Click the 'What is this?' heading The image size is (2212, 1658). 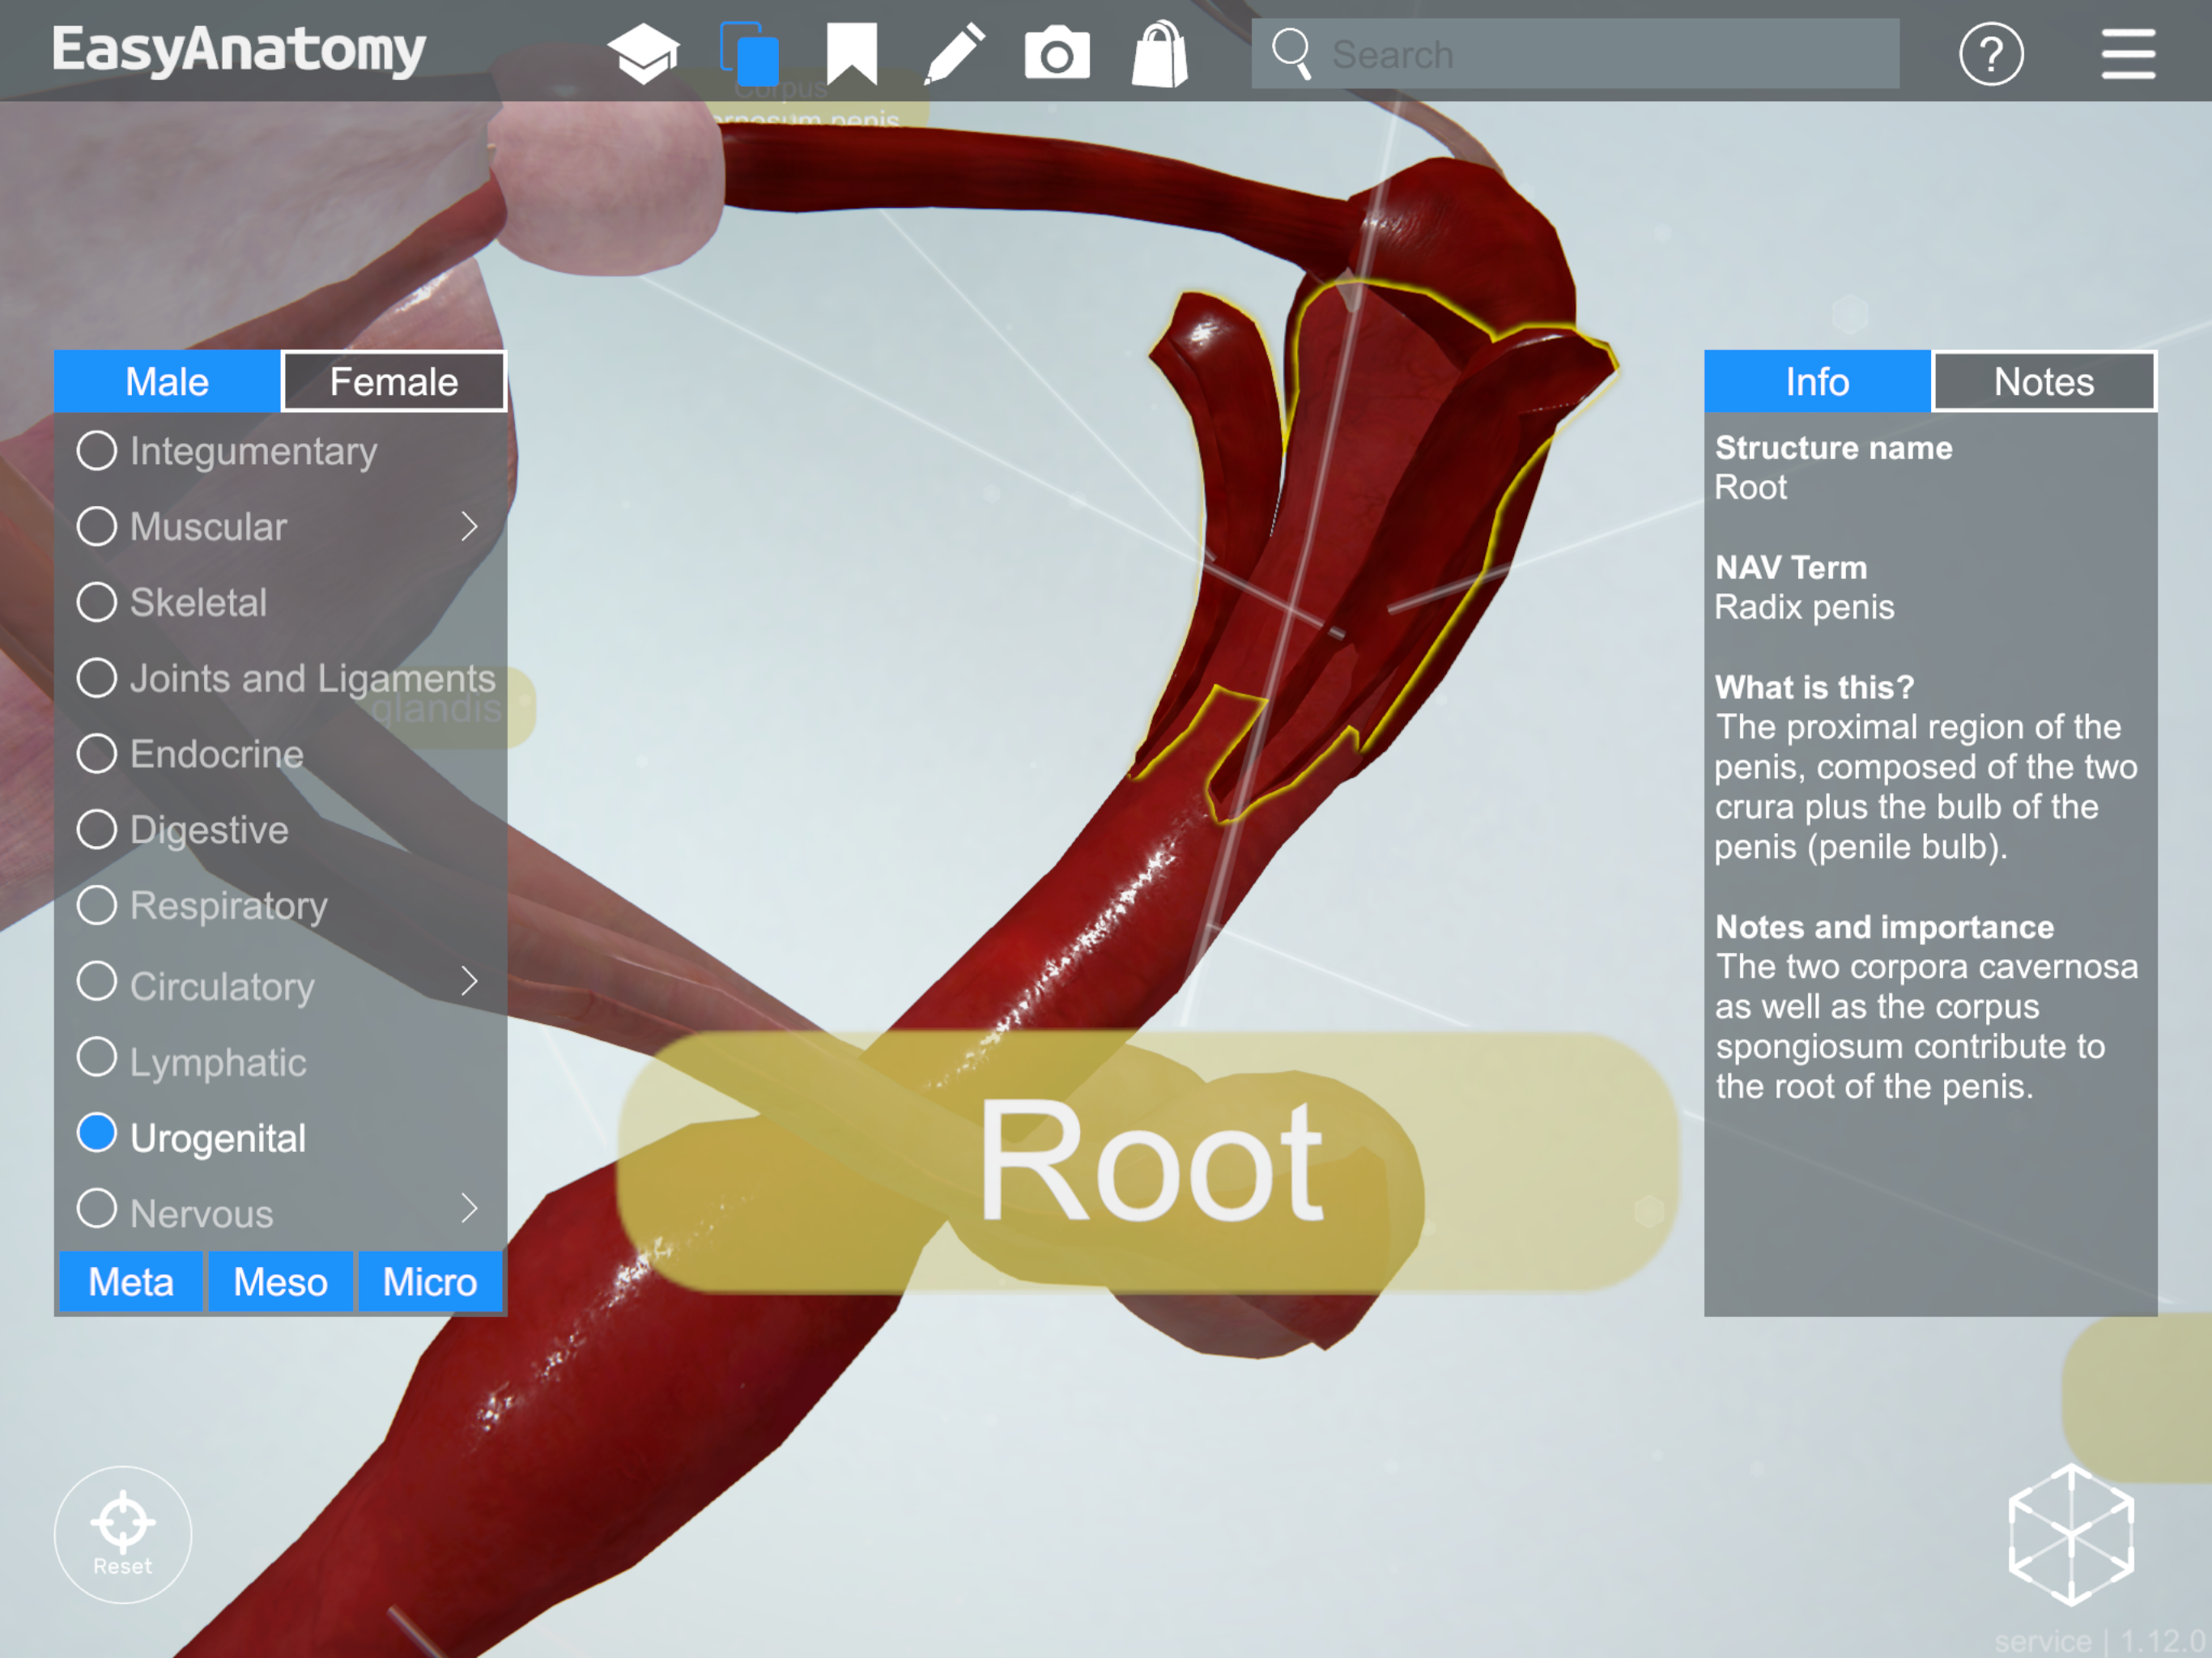pos(1814,687)
